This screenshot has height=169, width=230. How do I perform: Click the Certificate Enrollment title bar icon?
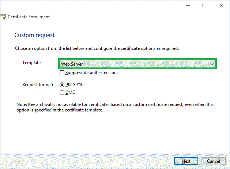click(x=3, y=17)
